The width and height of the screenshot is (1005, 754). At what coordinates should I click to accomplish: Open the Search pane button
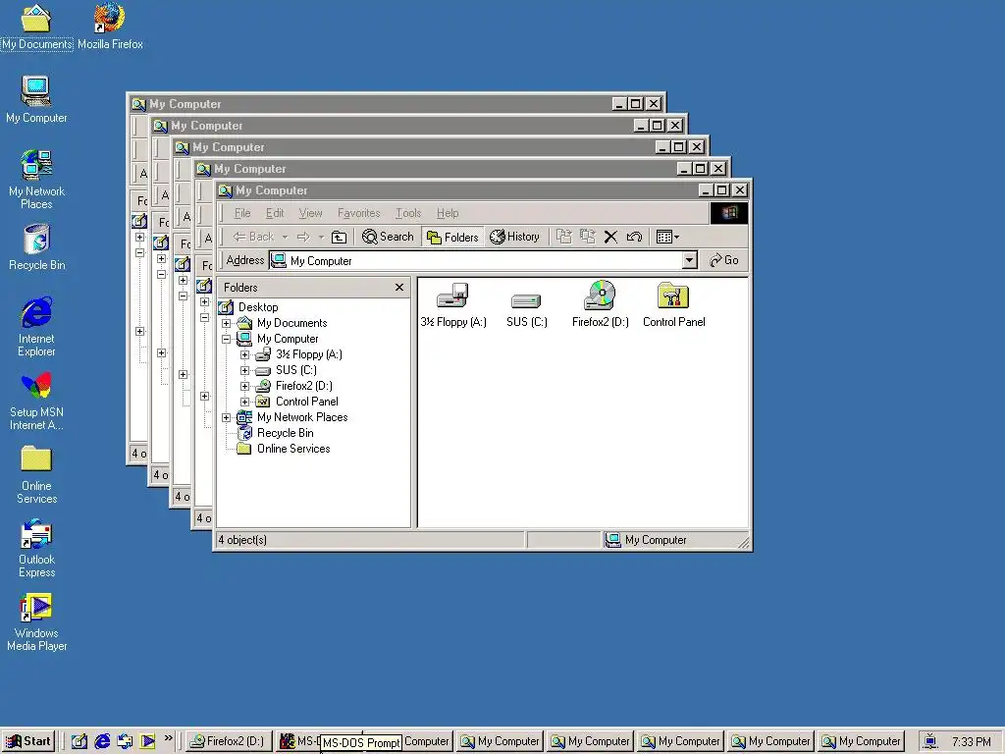click(388, 237)
